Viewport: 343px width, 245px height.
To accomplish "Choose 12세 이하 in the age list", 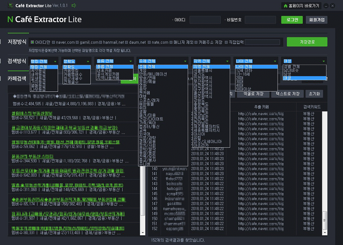I will [256, 70].
